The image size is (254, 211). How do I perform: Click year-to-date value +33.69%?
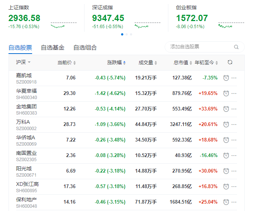point(208,109)
